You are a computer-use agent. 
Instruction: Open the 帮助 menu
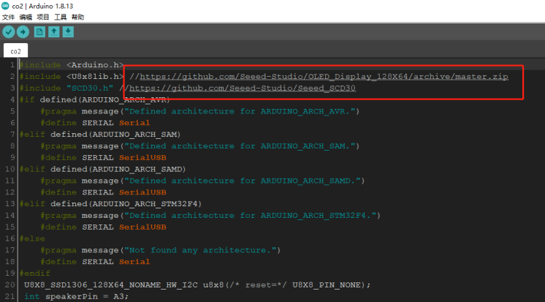point(78,17)
